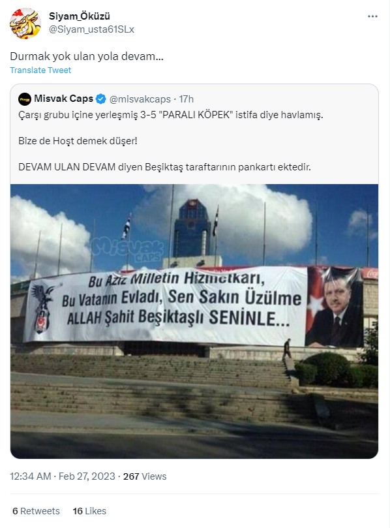This screenshot has width=390, height=528.
Task: Click the 267 Views counter
Action: [145, 476]
